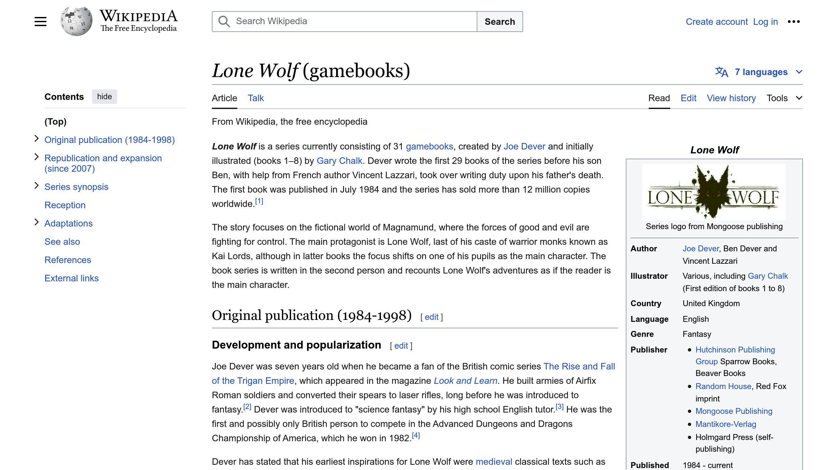This screenshot has width=837, height=470.
Task: Open Gary Chalk link in infobox Illustrator row
Action: 768,276
